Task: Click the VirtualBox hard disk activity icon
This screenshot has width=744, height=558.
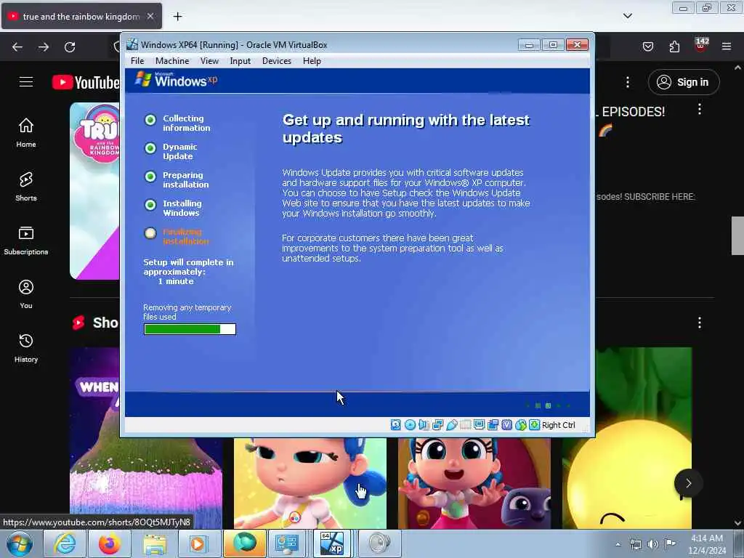Action: [x=396, y=424]
